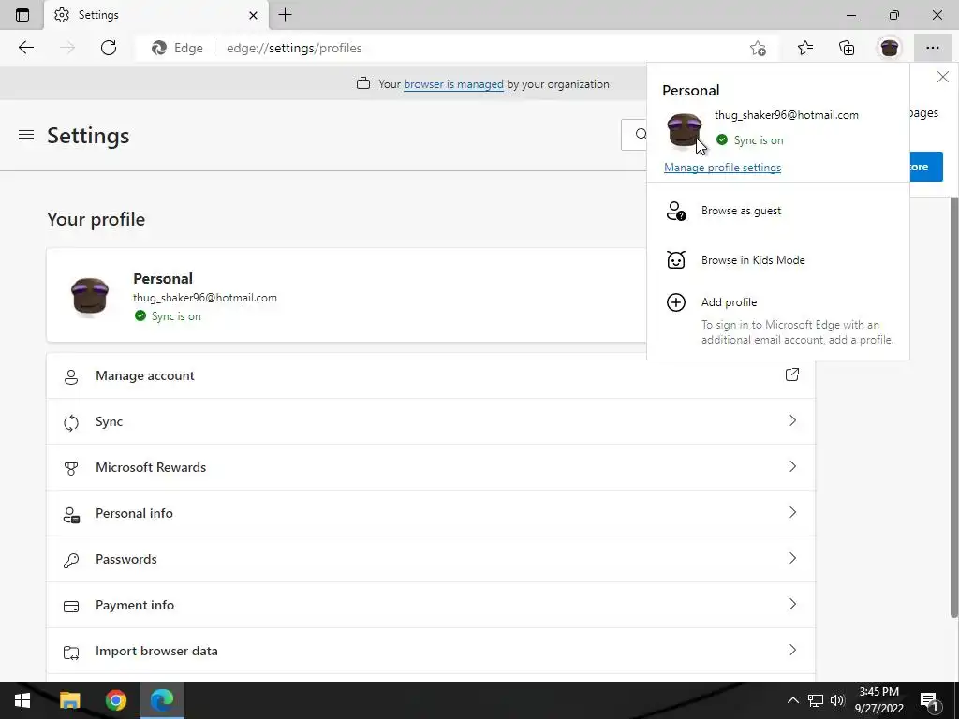
Task: Open the Windows Start menu
Action: [x=22, y=700]
